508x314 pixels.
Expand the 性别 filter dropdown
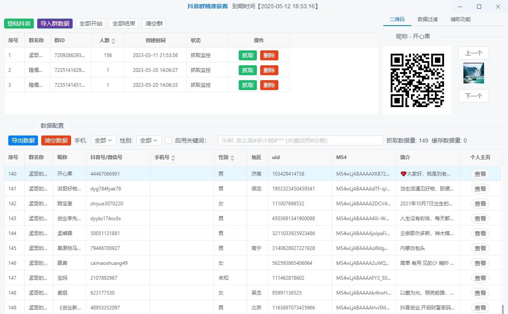click(x=149, y=140)
